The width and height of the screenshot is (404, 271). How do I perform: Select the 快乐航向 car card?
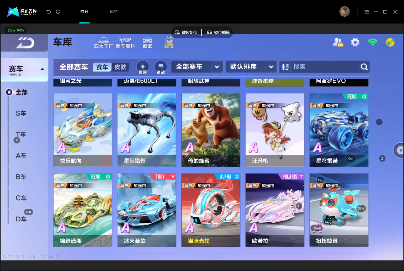pos(83,130)
